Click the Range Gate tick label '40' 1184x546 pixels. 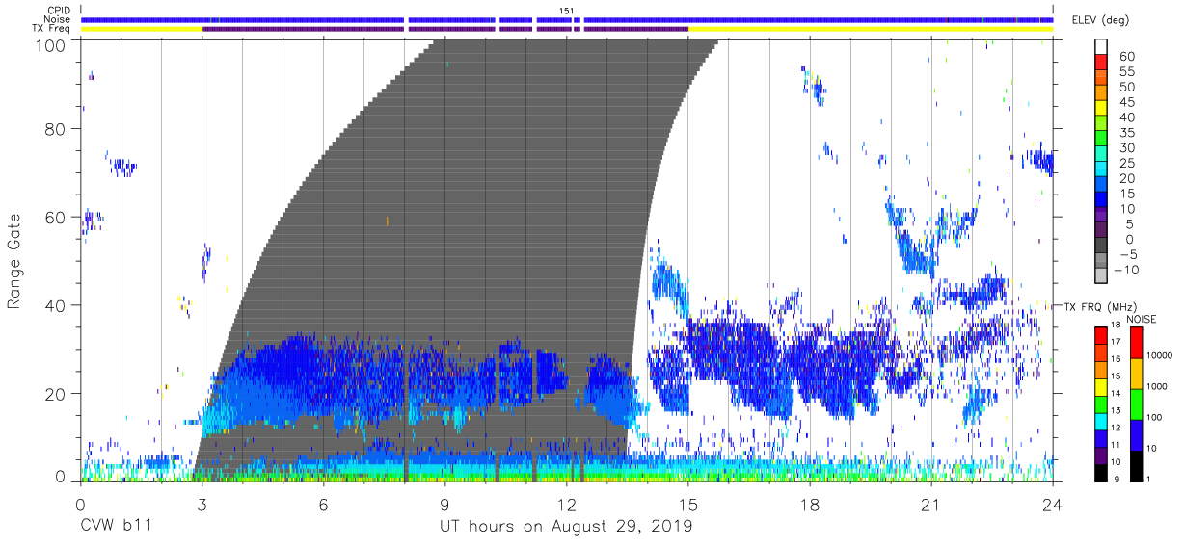click(57, 305)
